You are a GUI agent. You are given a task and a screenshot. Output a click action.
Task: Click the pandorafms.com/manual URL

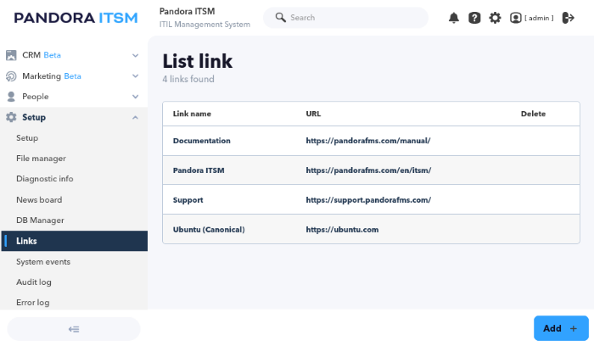click(x=368, y=141)
